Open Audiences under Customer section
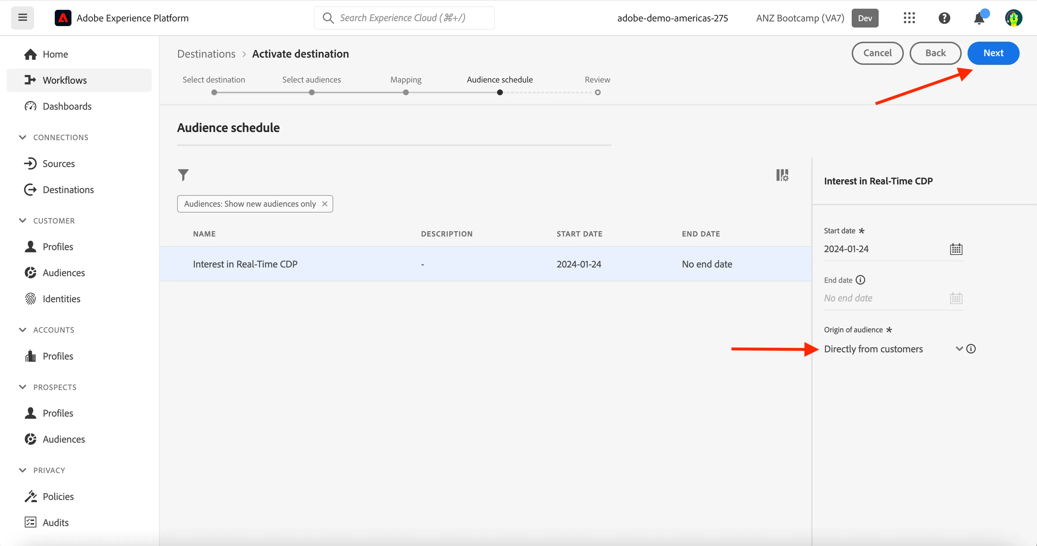 79,273
